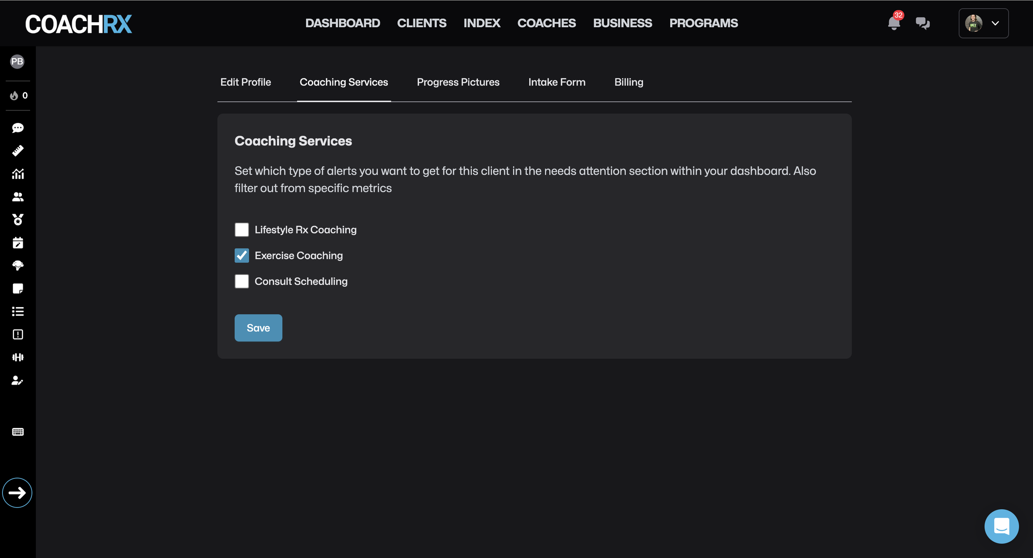The width and height of the screenshot is (1033, 558).
Task: Go to PROGRAMS in top navigation
Action: point(703,23)
